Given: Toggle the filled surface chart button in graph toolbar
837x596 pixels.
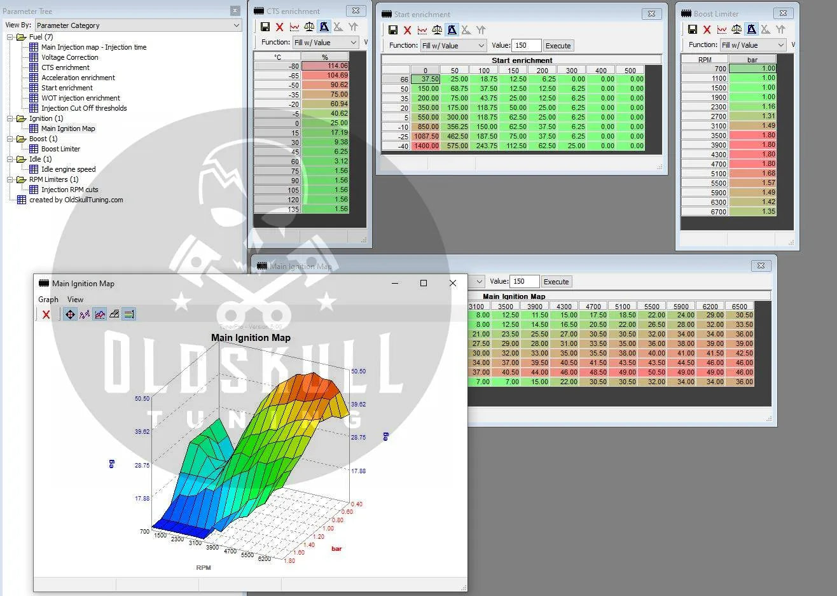Looking at the screenshot, I should [100, 314].
